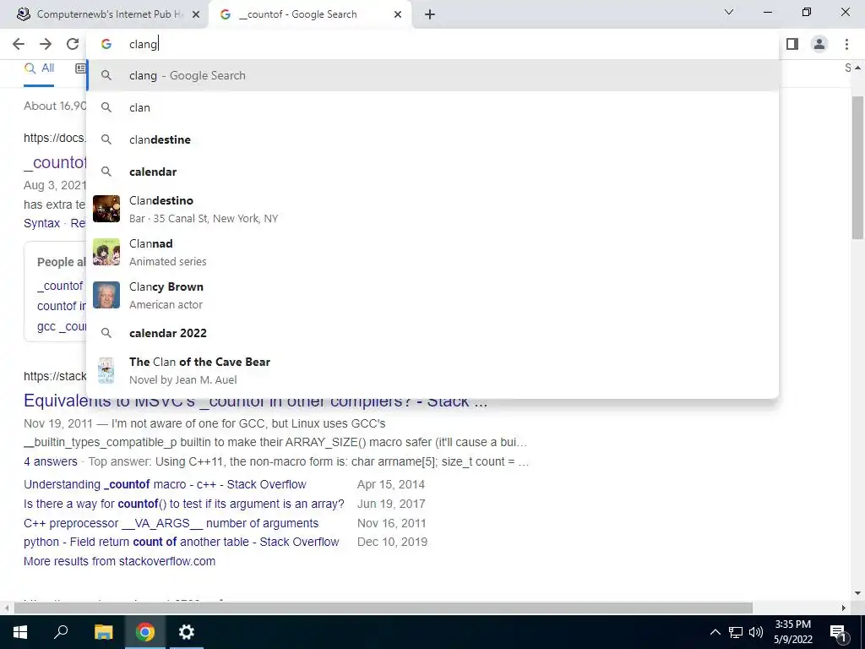Open the volume tray icon
Viewport: 865px width, 649px height.
[x=756, y=632]
